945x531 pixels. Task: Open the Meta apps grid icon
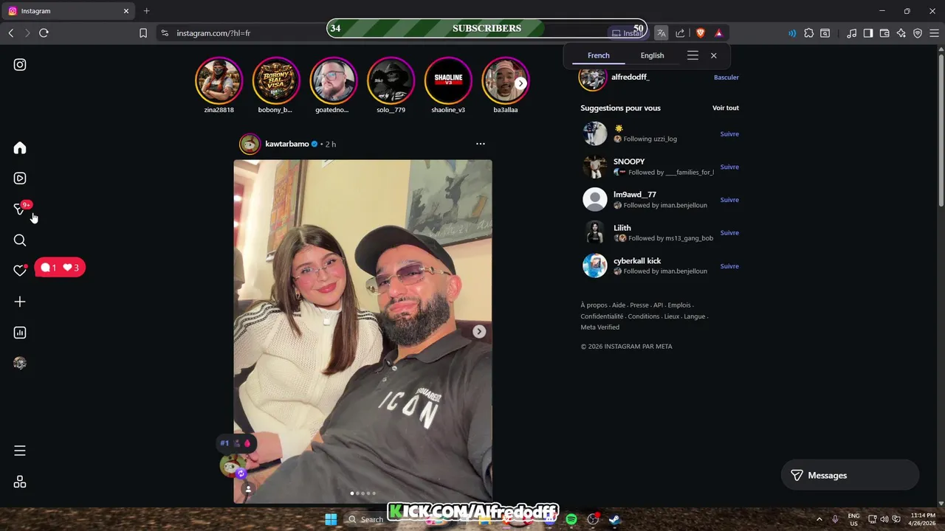20,482
